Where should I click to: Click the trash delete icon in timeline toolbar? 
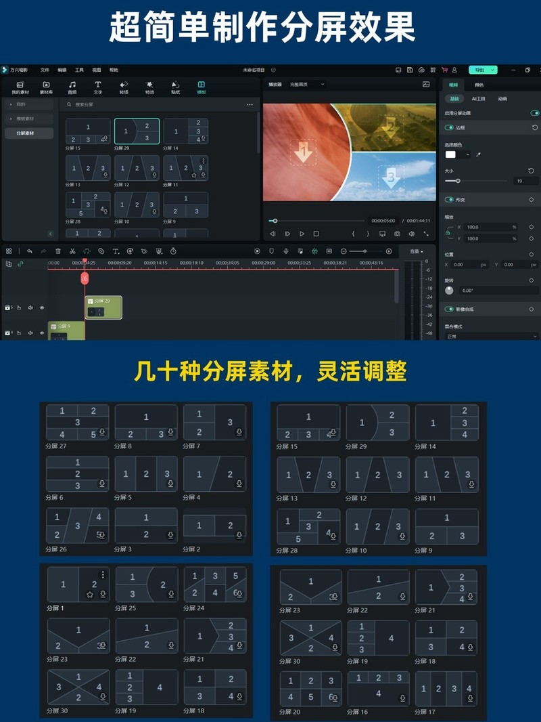(x=58, y=251)
